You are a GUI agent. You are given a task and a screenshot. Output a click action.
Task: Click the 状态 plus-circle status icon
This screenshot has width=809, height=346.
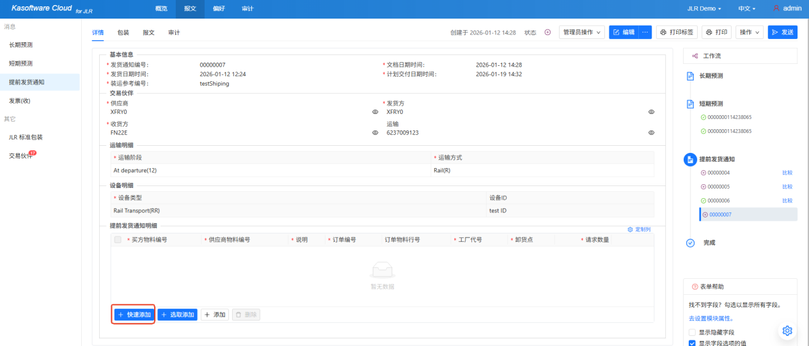click(x=547, y=32)
